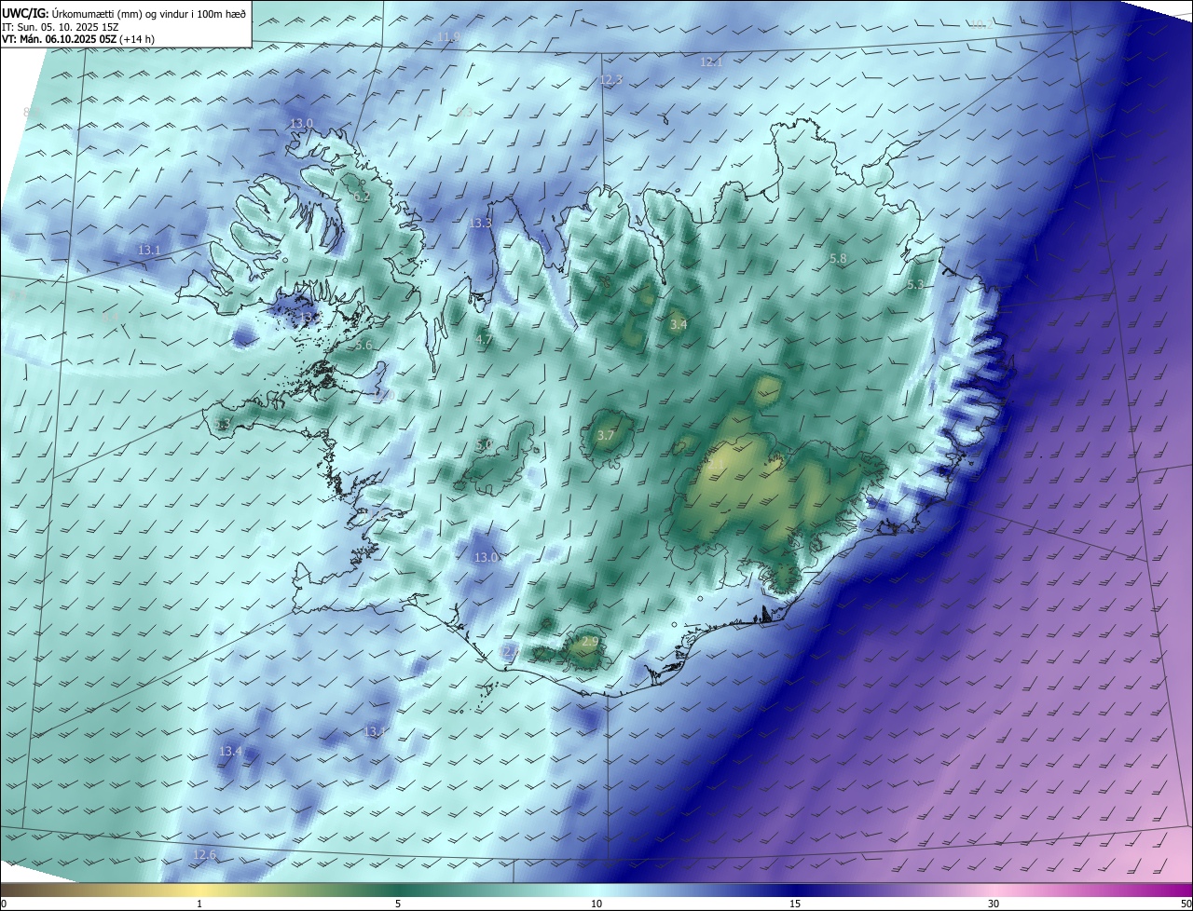Click the 13.0 value in southwest Iceland
Image resolution: width=1193 pixels, height=911 pixels.
[x=487, y=558]
